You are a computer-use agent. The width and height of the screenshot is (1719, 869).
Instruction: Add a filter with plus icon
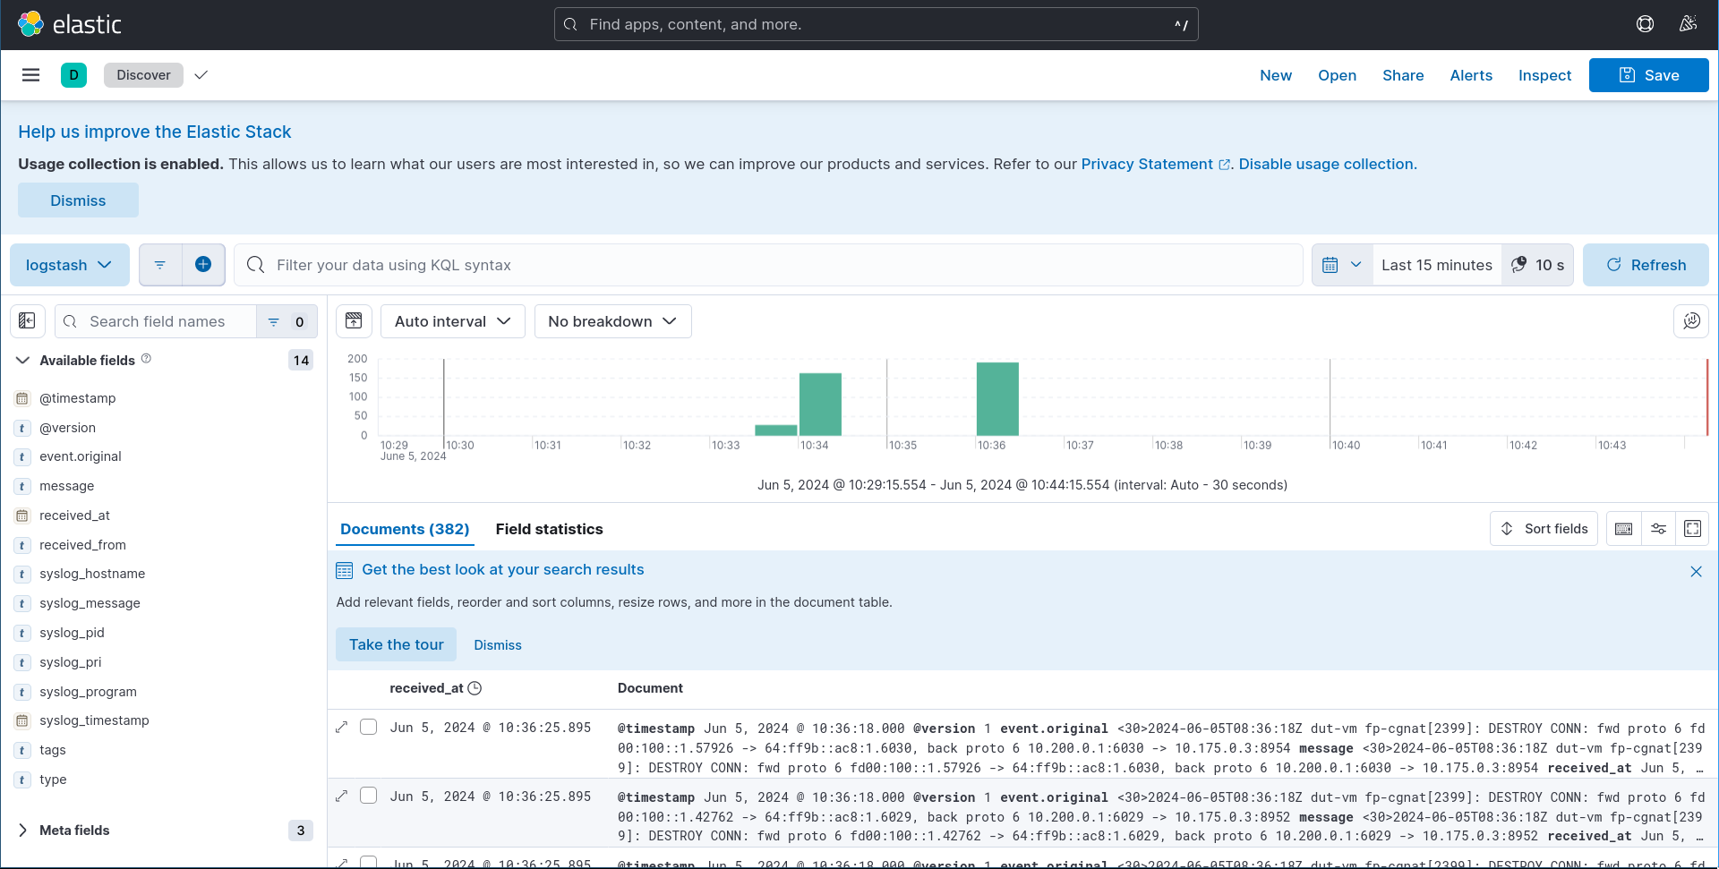[203, 265]
